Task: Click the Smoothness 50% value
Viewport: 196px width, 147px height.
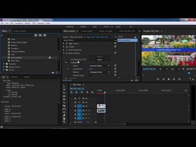Action: coord(91,69)
